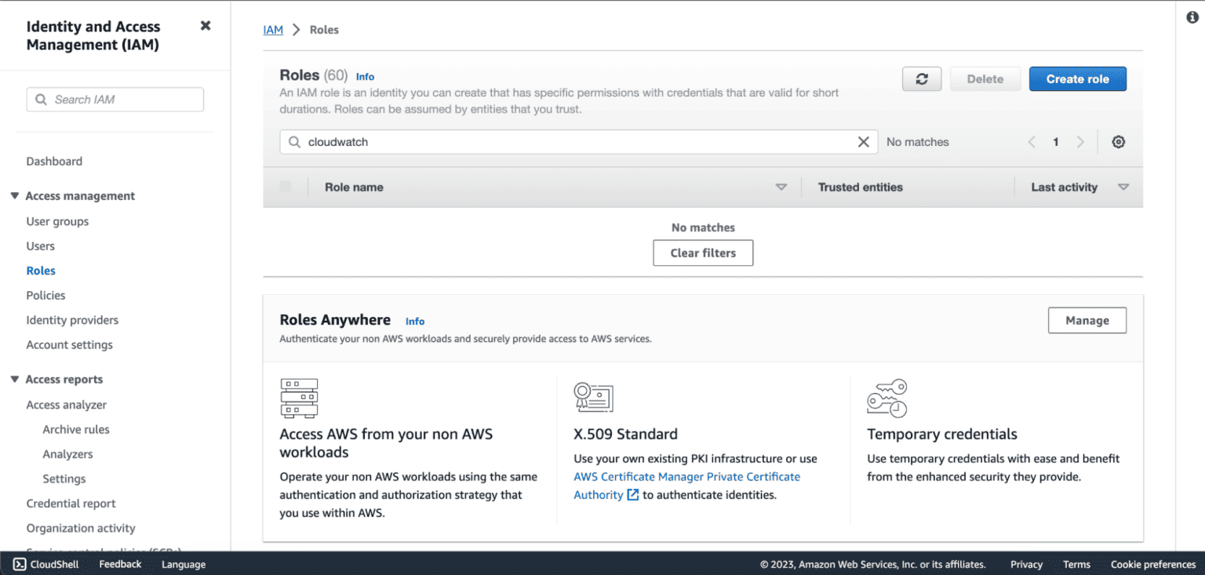Open table preferences gear icon
The width and height of the screenshot is (1205, 575).
coord(1119,142)
